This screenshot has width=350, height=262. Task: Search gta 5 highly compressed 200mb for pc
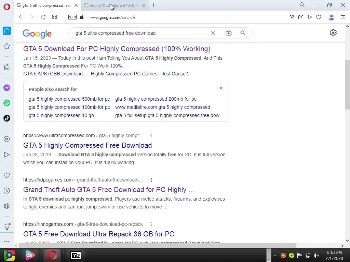(x=156, y=99)
